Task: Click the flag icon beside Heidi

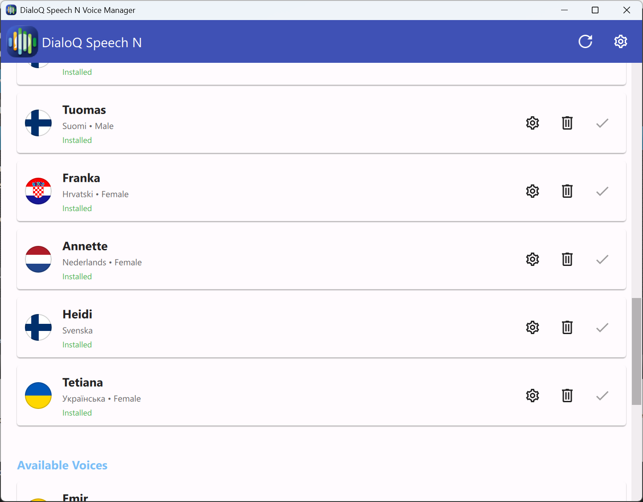Action: [x=38, y=327]
